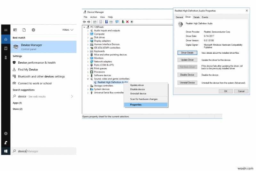The width and height of the screenshot is (256, 171).
Task: Switch to the Details tab
Action: tap(196, 17)
